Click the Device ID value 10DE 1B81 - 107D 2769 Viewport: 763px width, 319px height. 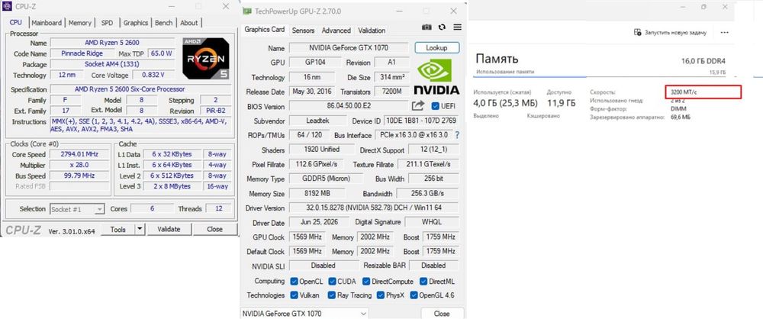[421, 121]
